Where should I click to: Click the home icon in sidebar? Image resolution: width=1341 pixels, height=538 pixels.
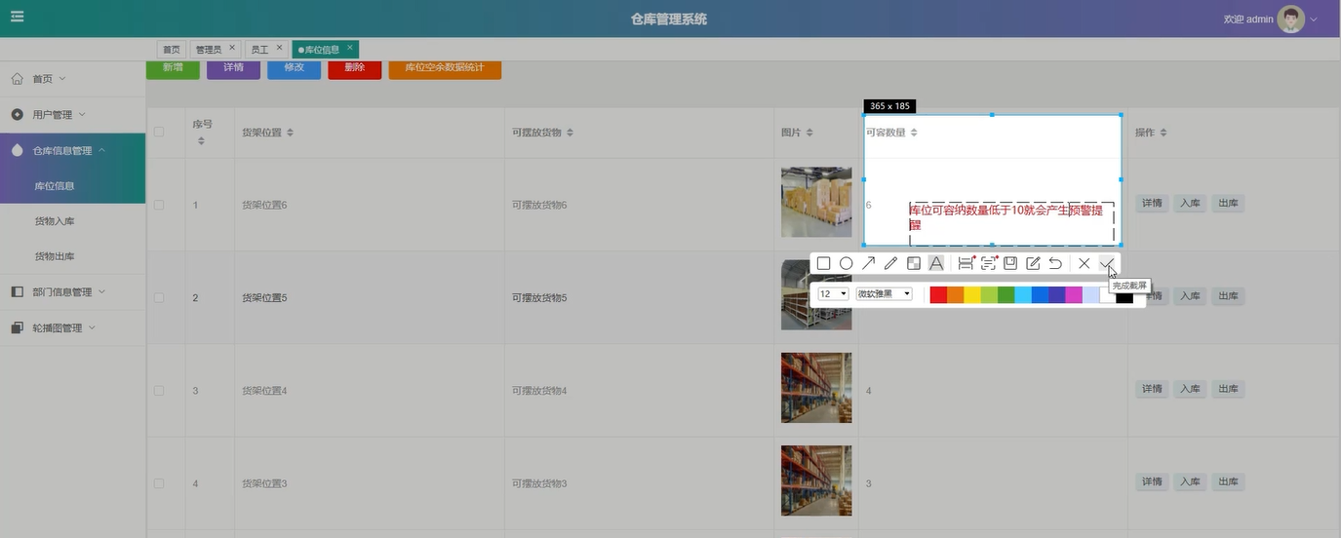[17, 78]
